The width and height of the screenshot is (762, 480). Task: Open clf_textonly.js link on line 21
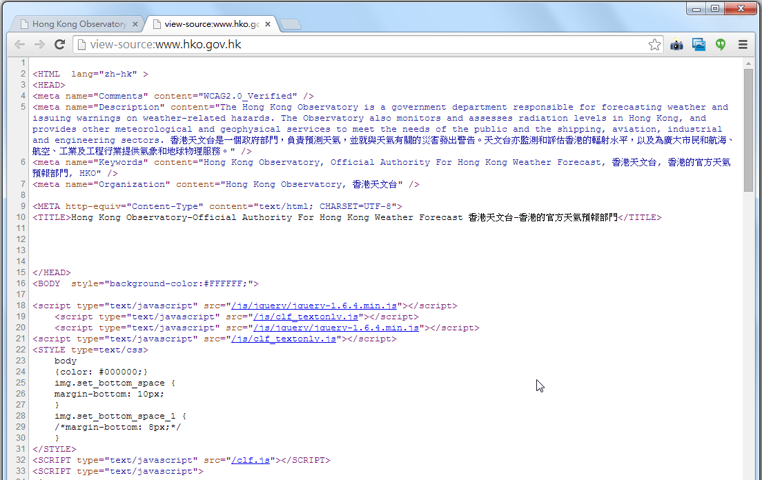(283, 339)
